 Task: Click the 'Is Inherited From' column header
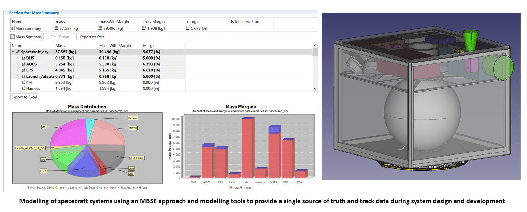pos(246,22)
